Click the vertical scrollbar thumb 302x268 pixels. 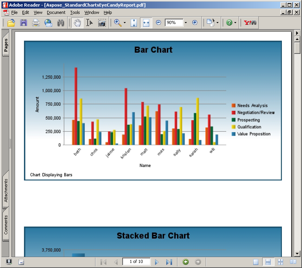297,48
